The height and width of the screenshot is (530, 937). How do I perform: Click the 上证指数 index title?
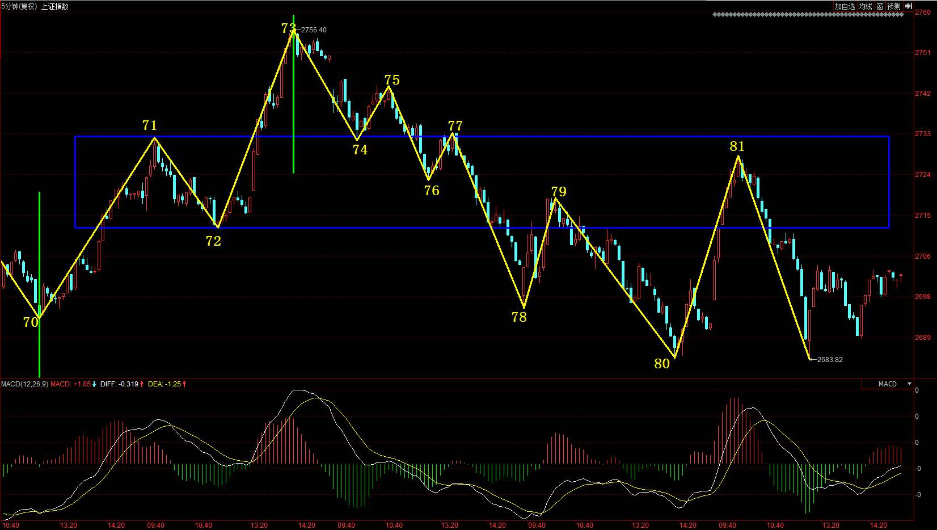[x=54, y=6]
